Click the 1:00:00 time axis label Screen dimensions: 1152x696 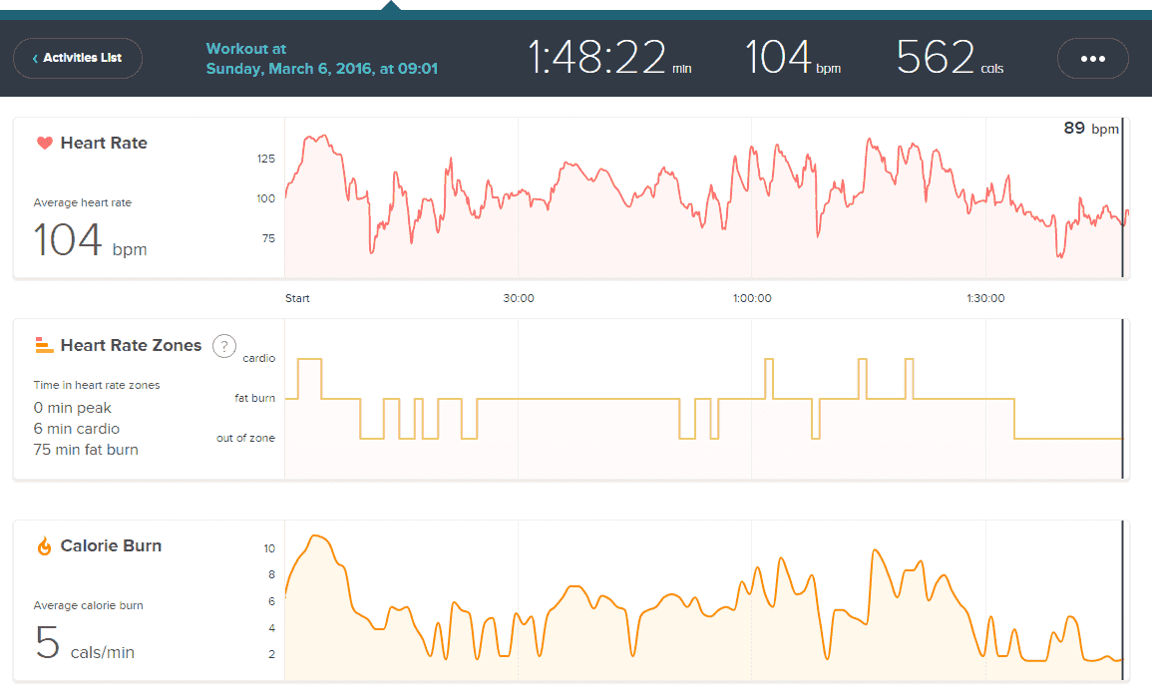(751, 298)
